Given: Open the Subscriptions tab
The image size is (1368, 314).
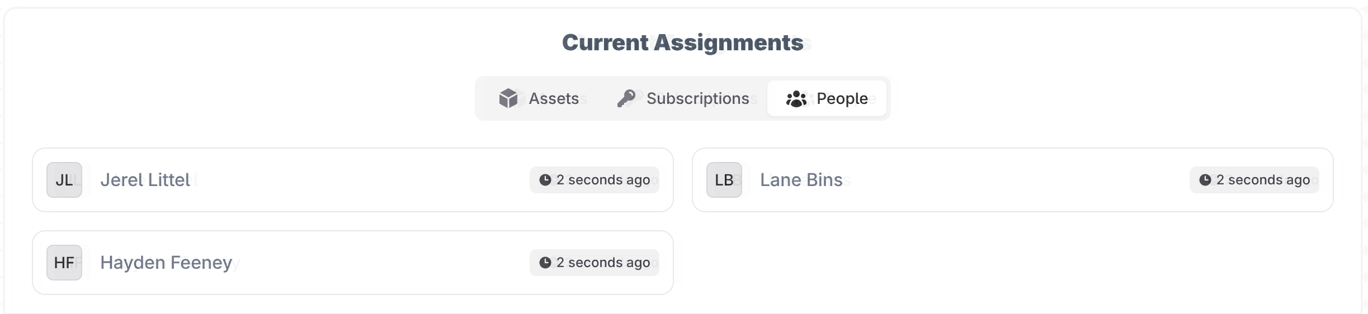Looking at the screenshot, I should click(x=697, y=98).
